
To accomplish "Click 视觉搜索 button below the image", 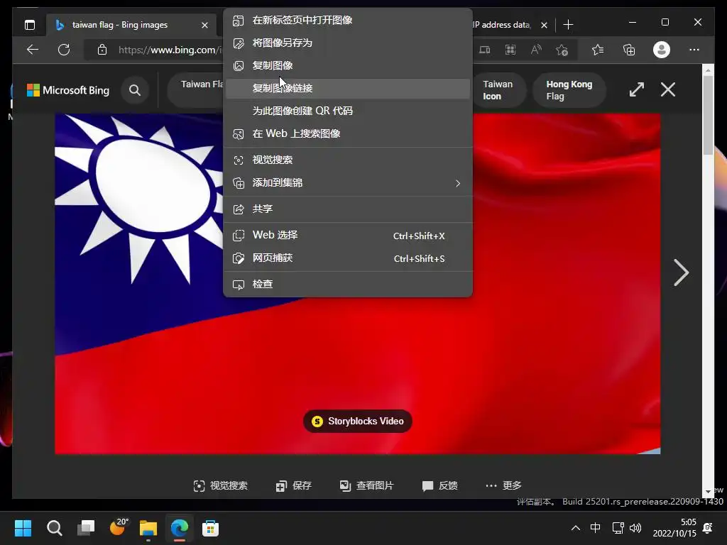I will point(220,485).
